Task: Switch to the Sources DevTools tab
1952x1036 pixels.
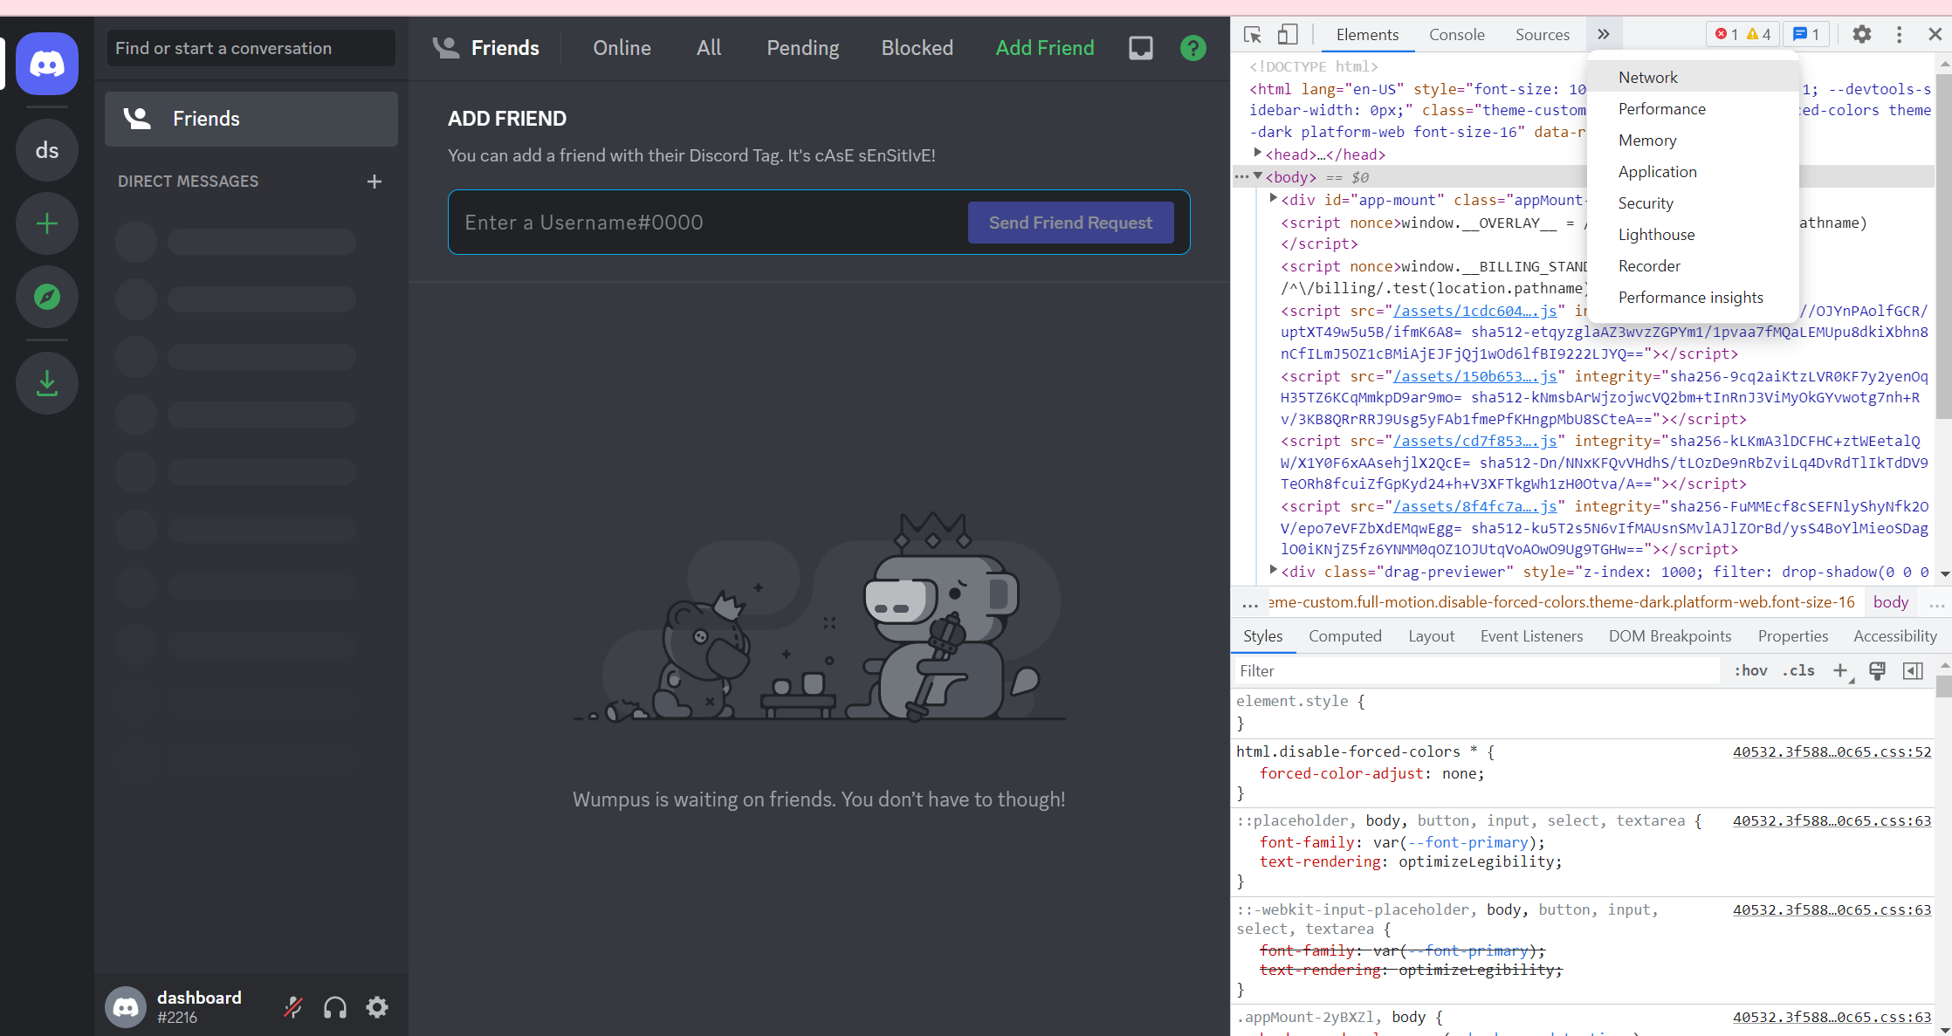Action: click(1544, 35)
